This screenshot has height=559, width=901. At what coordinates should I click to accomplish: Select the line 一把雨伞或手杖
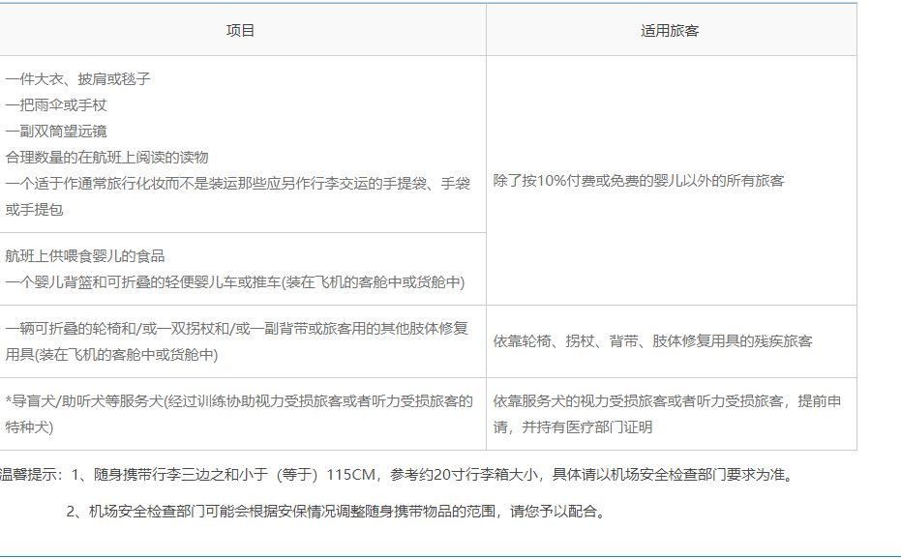(56, 105)
